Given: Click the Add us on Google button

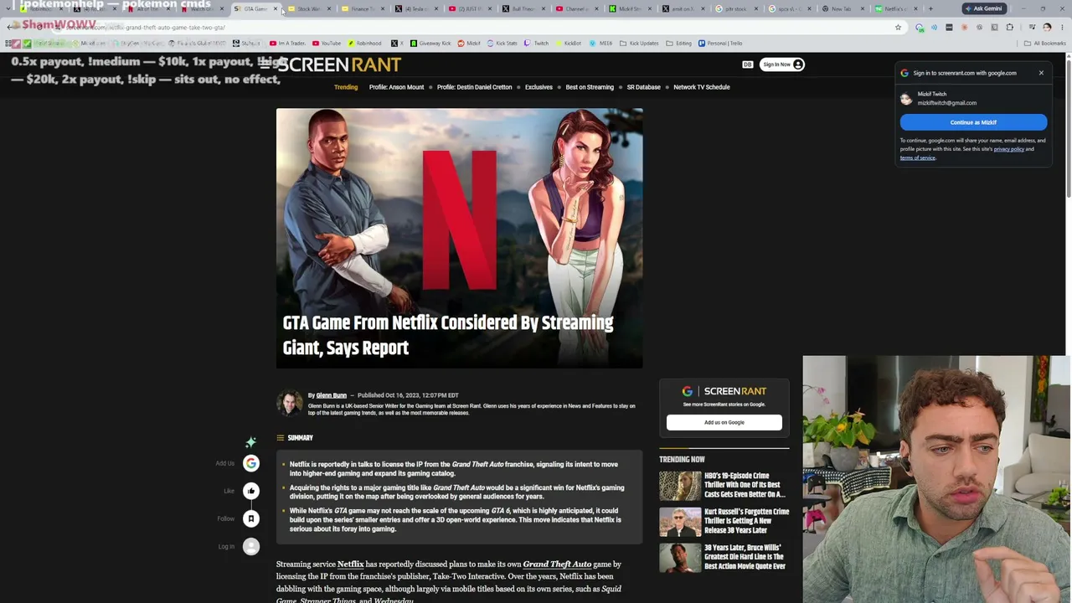Looking at the screenshot, I should coord(724,422).
